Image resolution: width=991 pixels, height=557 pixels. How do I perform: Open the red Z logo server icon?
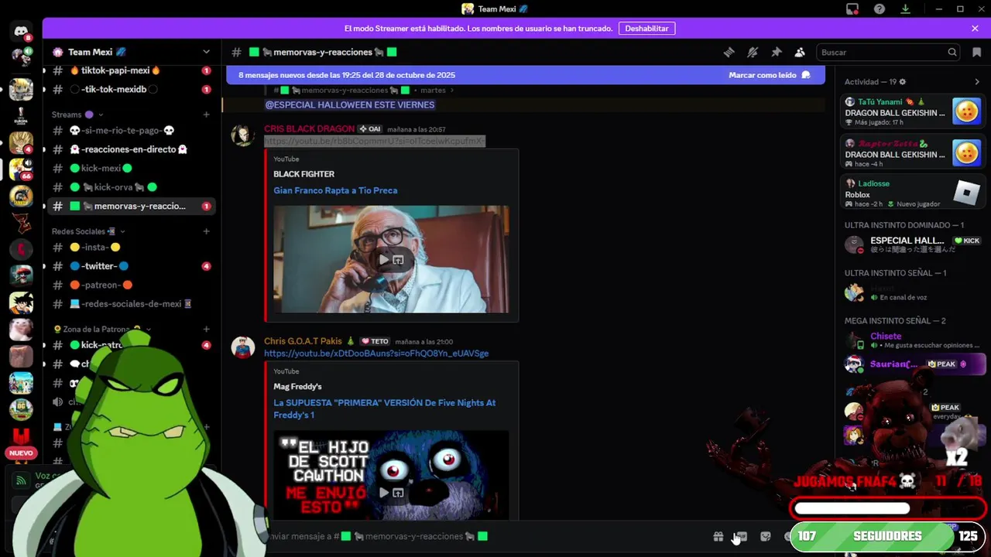[x=21, y=223]
